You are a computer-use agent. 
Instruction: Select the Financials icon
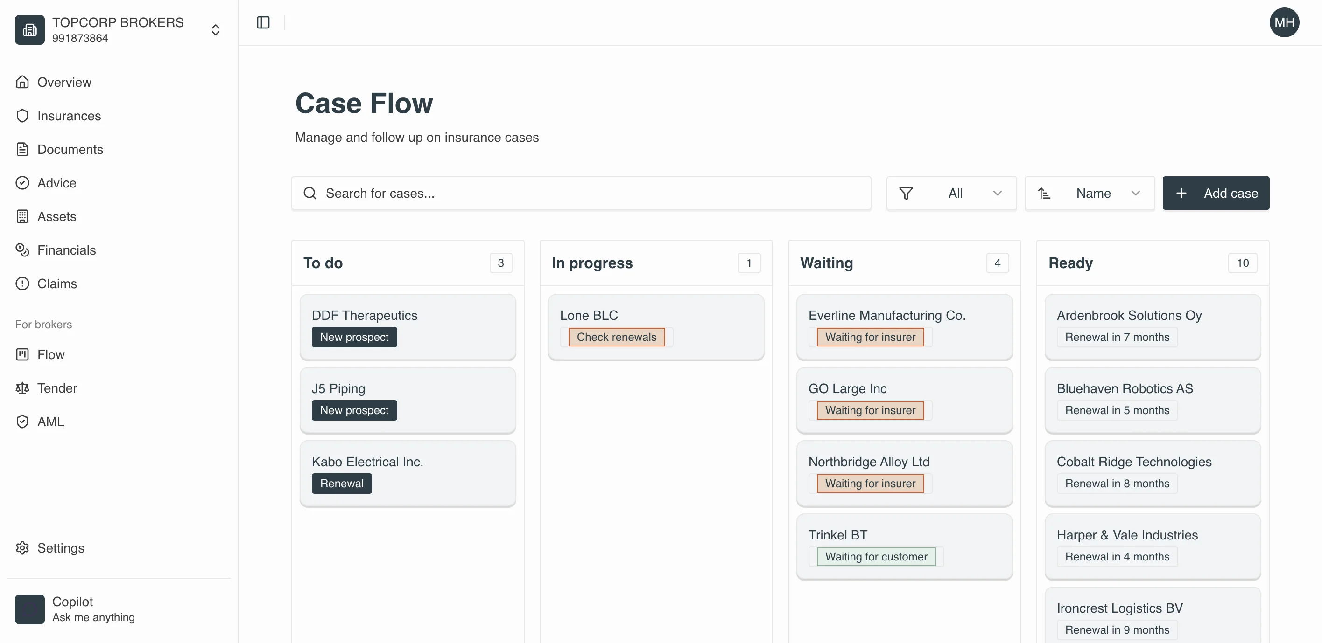tap(22, 250)
